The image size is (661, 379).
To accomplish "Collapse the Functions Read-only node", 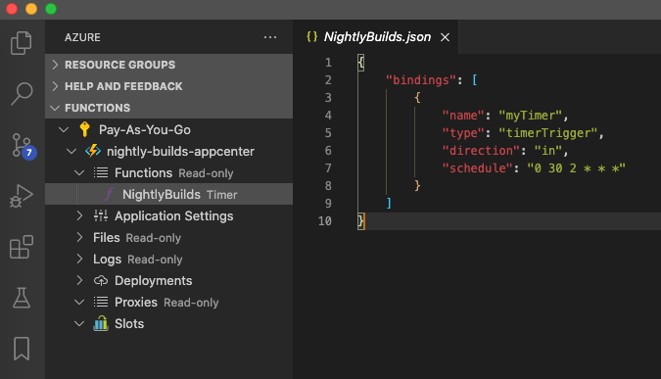I will click(x=79, y=172).
